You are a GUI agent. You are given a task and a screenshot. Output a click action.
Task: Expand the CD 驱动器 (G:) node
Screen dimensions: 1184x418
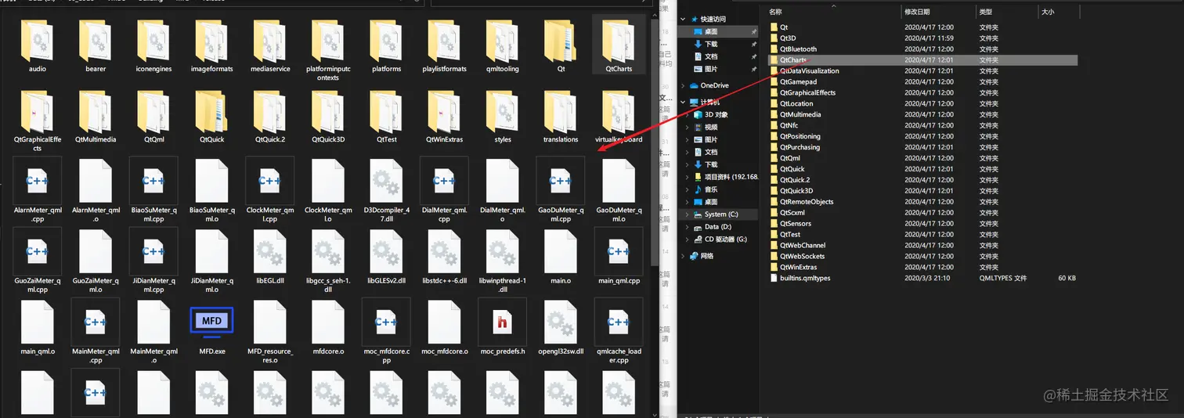click(688, 240)
